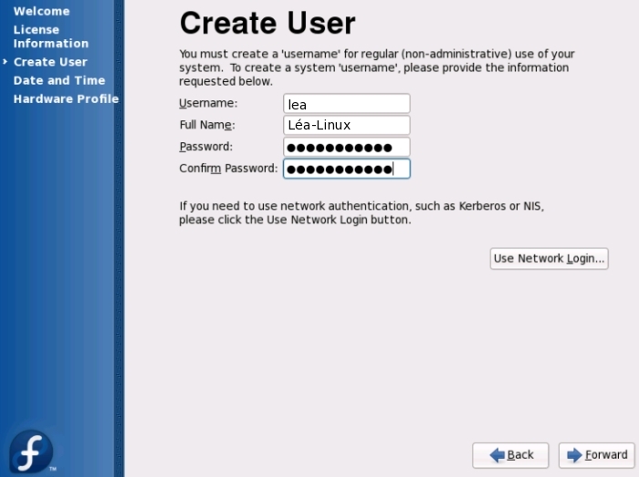The width and height of the screenshot is (639, 477).
Task: Click into the Password input field
Action: (346, 147)
